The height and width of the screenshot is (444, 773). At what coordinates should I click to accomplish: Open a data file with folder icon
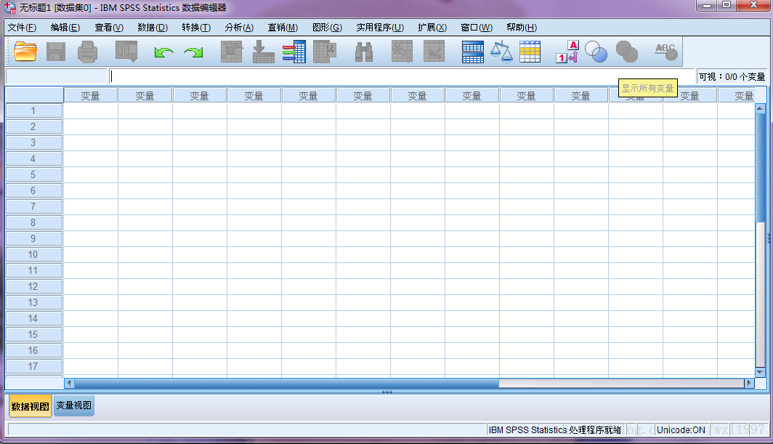(x=25, y=52)
